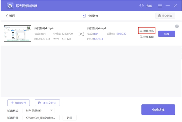Clear the list with 清空列表
Image resolution: width=182 pixels, height=122 pixels.
[x=165, y=16]
